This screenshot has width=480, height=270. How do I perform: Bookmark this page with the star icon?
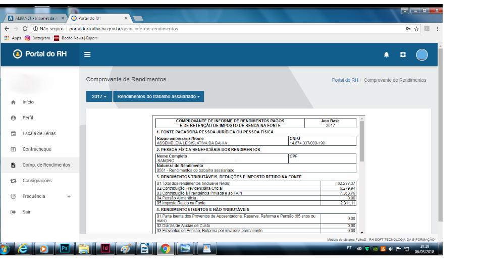417,29
